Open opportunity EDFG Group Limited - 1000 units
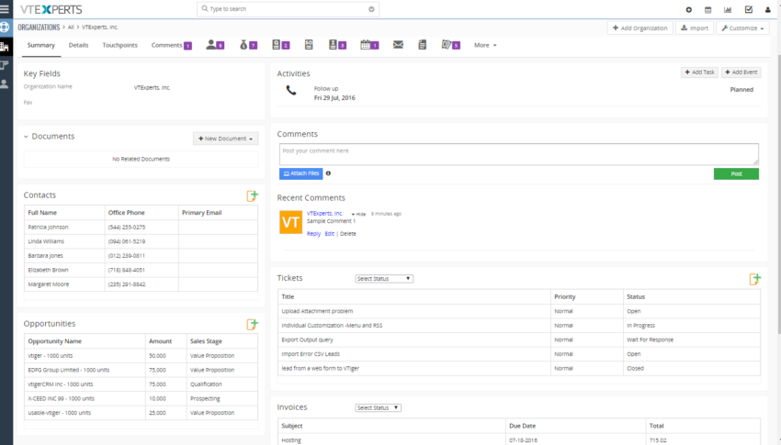This screenshot has width=781, height=445. coord(69,370)
